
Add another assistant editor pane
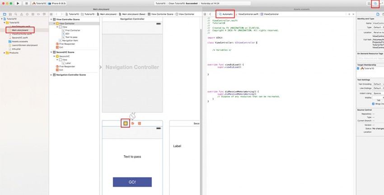(x=349, y=14)
